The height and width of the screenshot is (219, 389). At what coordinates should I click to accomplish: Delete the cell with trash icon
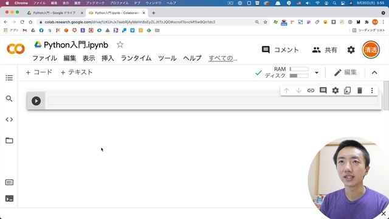coord(360,91)
